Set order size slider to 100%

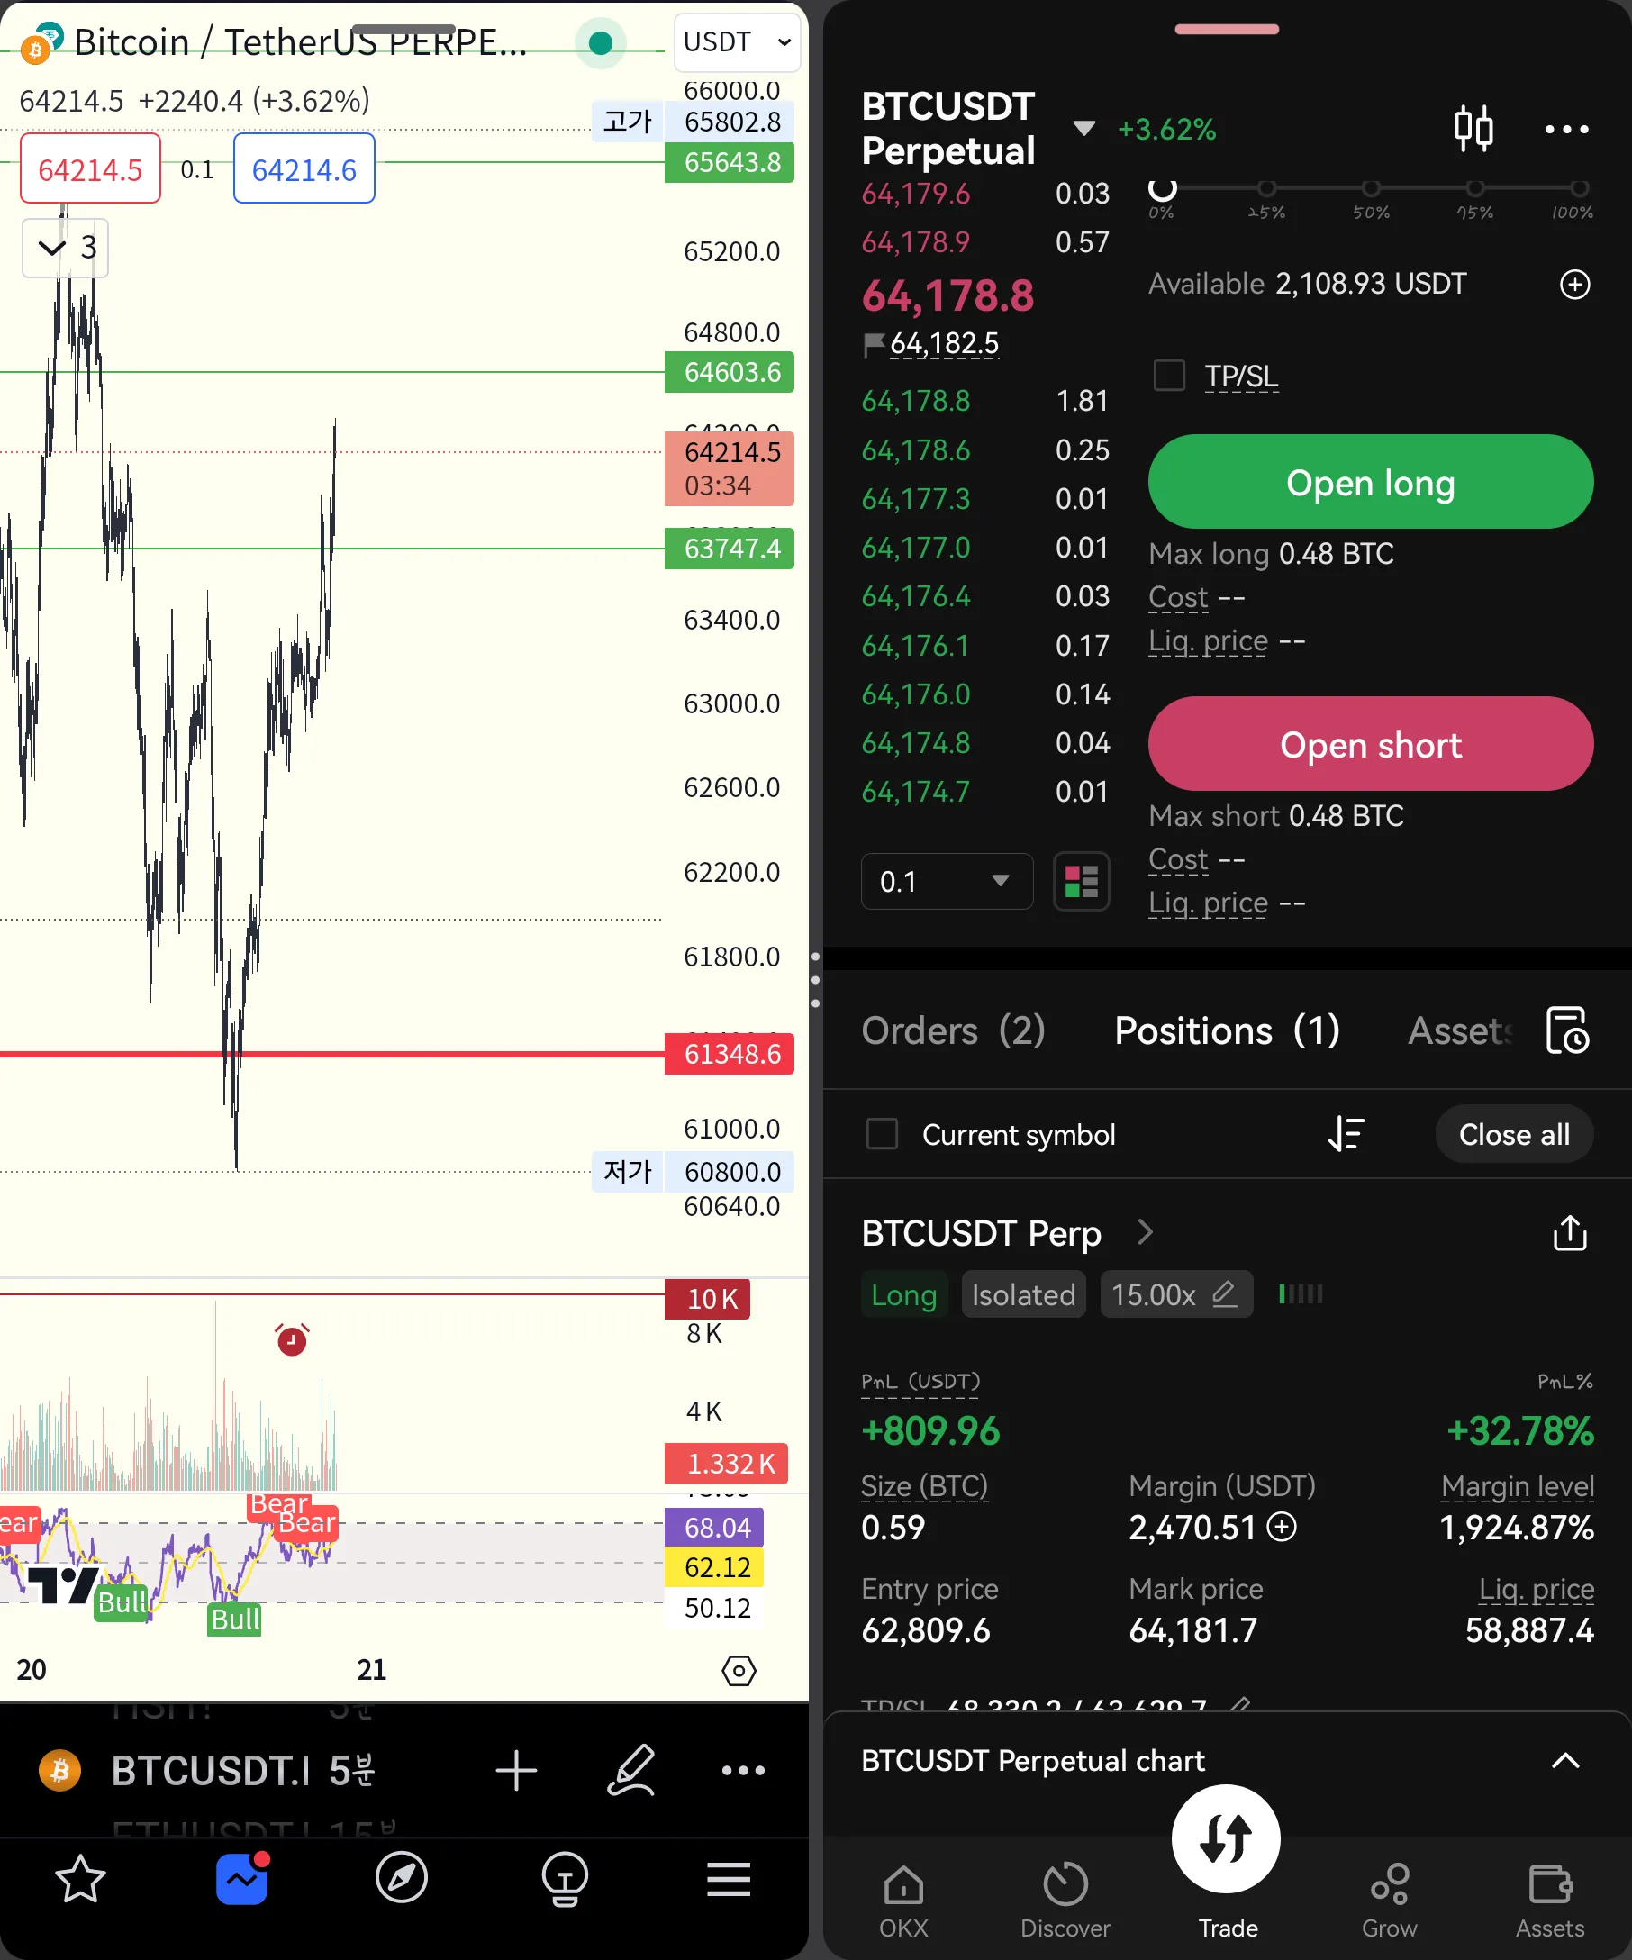tap(1579, 189)
